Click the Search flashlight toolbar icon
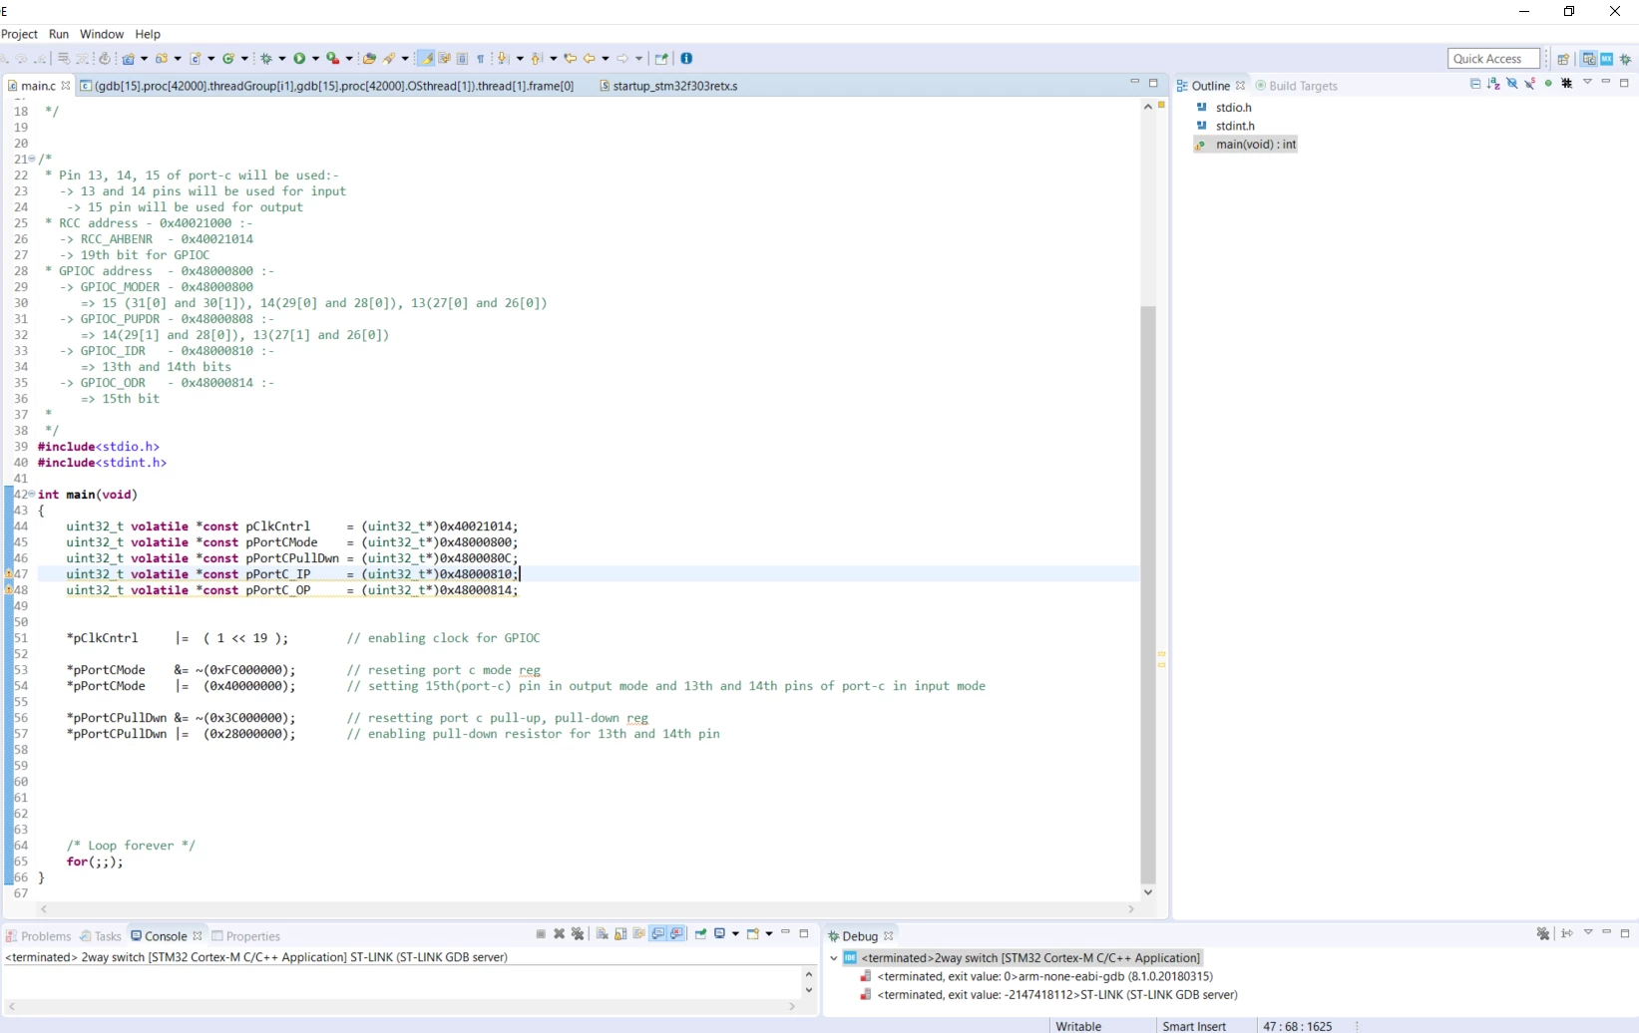Viewport: 1639px width, 1033px height. tap(390, 59)
